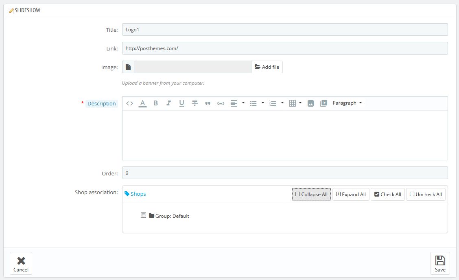Insert a hyperlink in the description
The width and height of the screenshot is (459, 280).
[x=221, y=103]
